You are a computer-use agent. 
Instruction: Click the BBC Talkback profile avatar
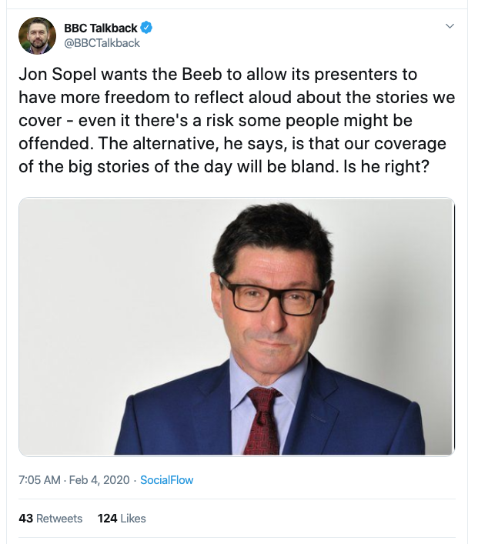[37, 35]
